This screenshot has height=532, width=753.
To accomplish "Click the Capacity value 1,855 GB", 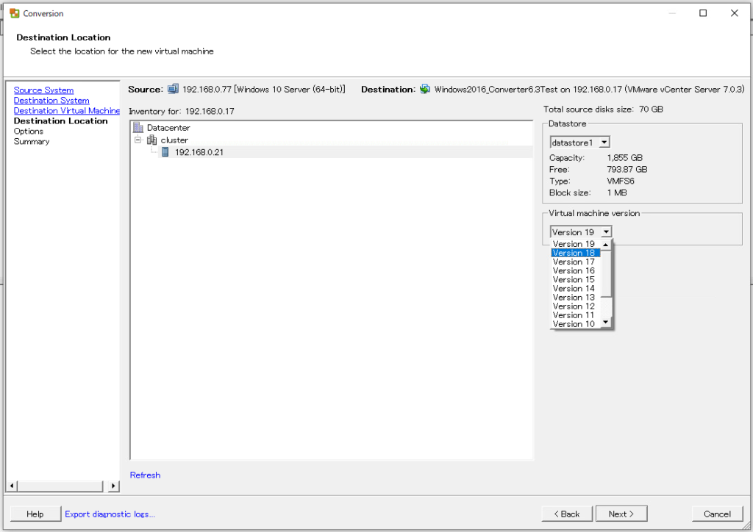I will [624, 158].
